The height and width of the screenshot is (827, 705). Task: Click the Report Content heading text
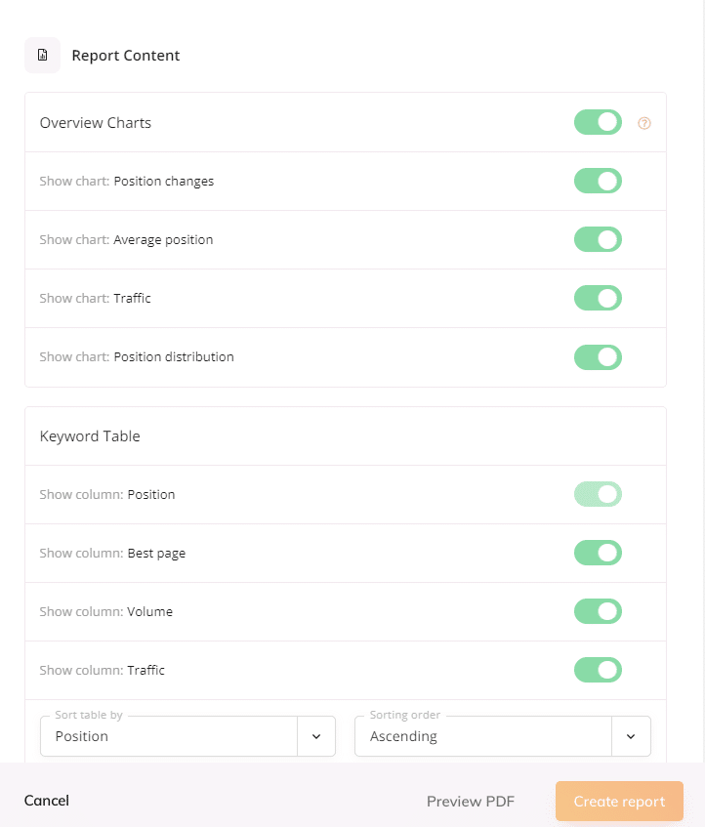coord(126,56)
